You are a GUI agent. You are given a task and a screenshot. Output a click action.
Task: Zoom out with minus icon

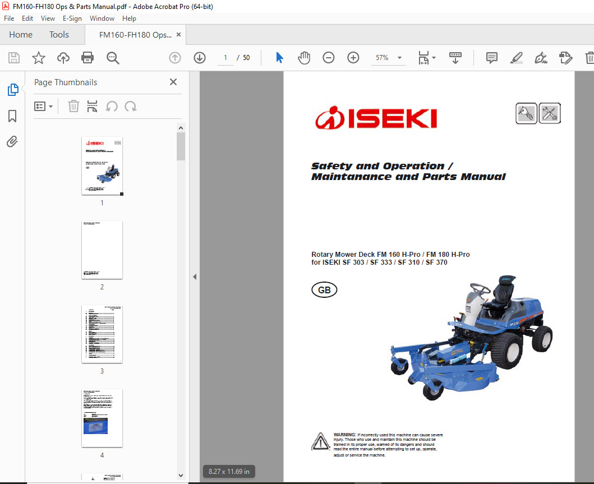pos(329,58)
